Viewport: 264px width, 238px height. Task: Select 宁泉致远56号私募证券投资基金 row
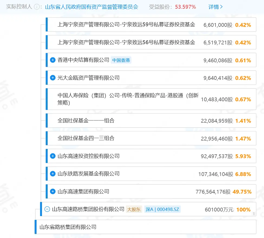(x=151, y=42)
